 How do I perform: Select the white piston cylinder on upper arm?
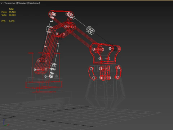(x=90, y=30)
